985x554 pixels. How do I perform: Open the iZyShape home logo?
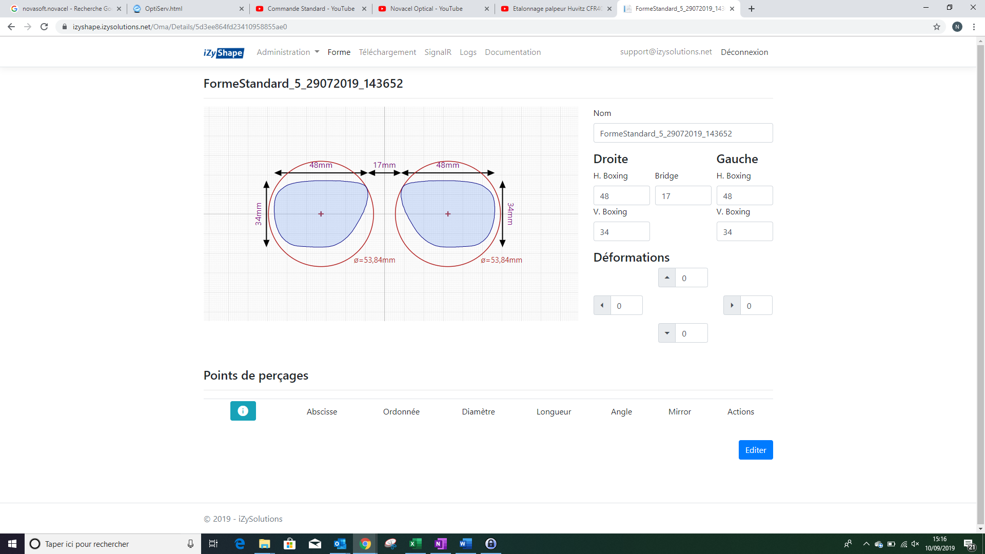[x=223, y=52]
